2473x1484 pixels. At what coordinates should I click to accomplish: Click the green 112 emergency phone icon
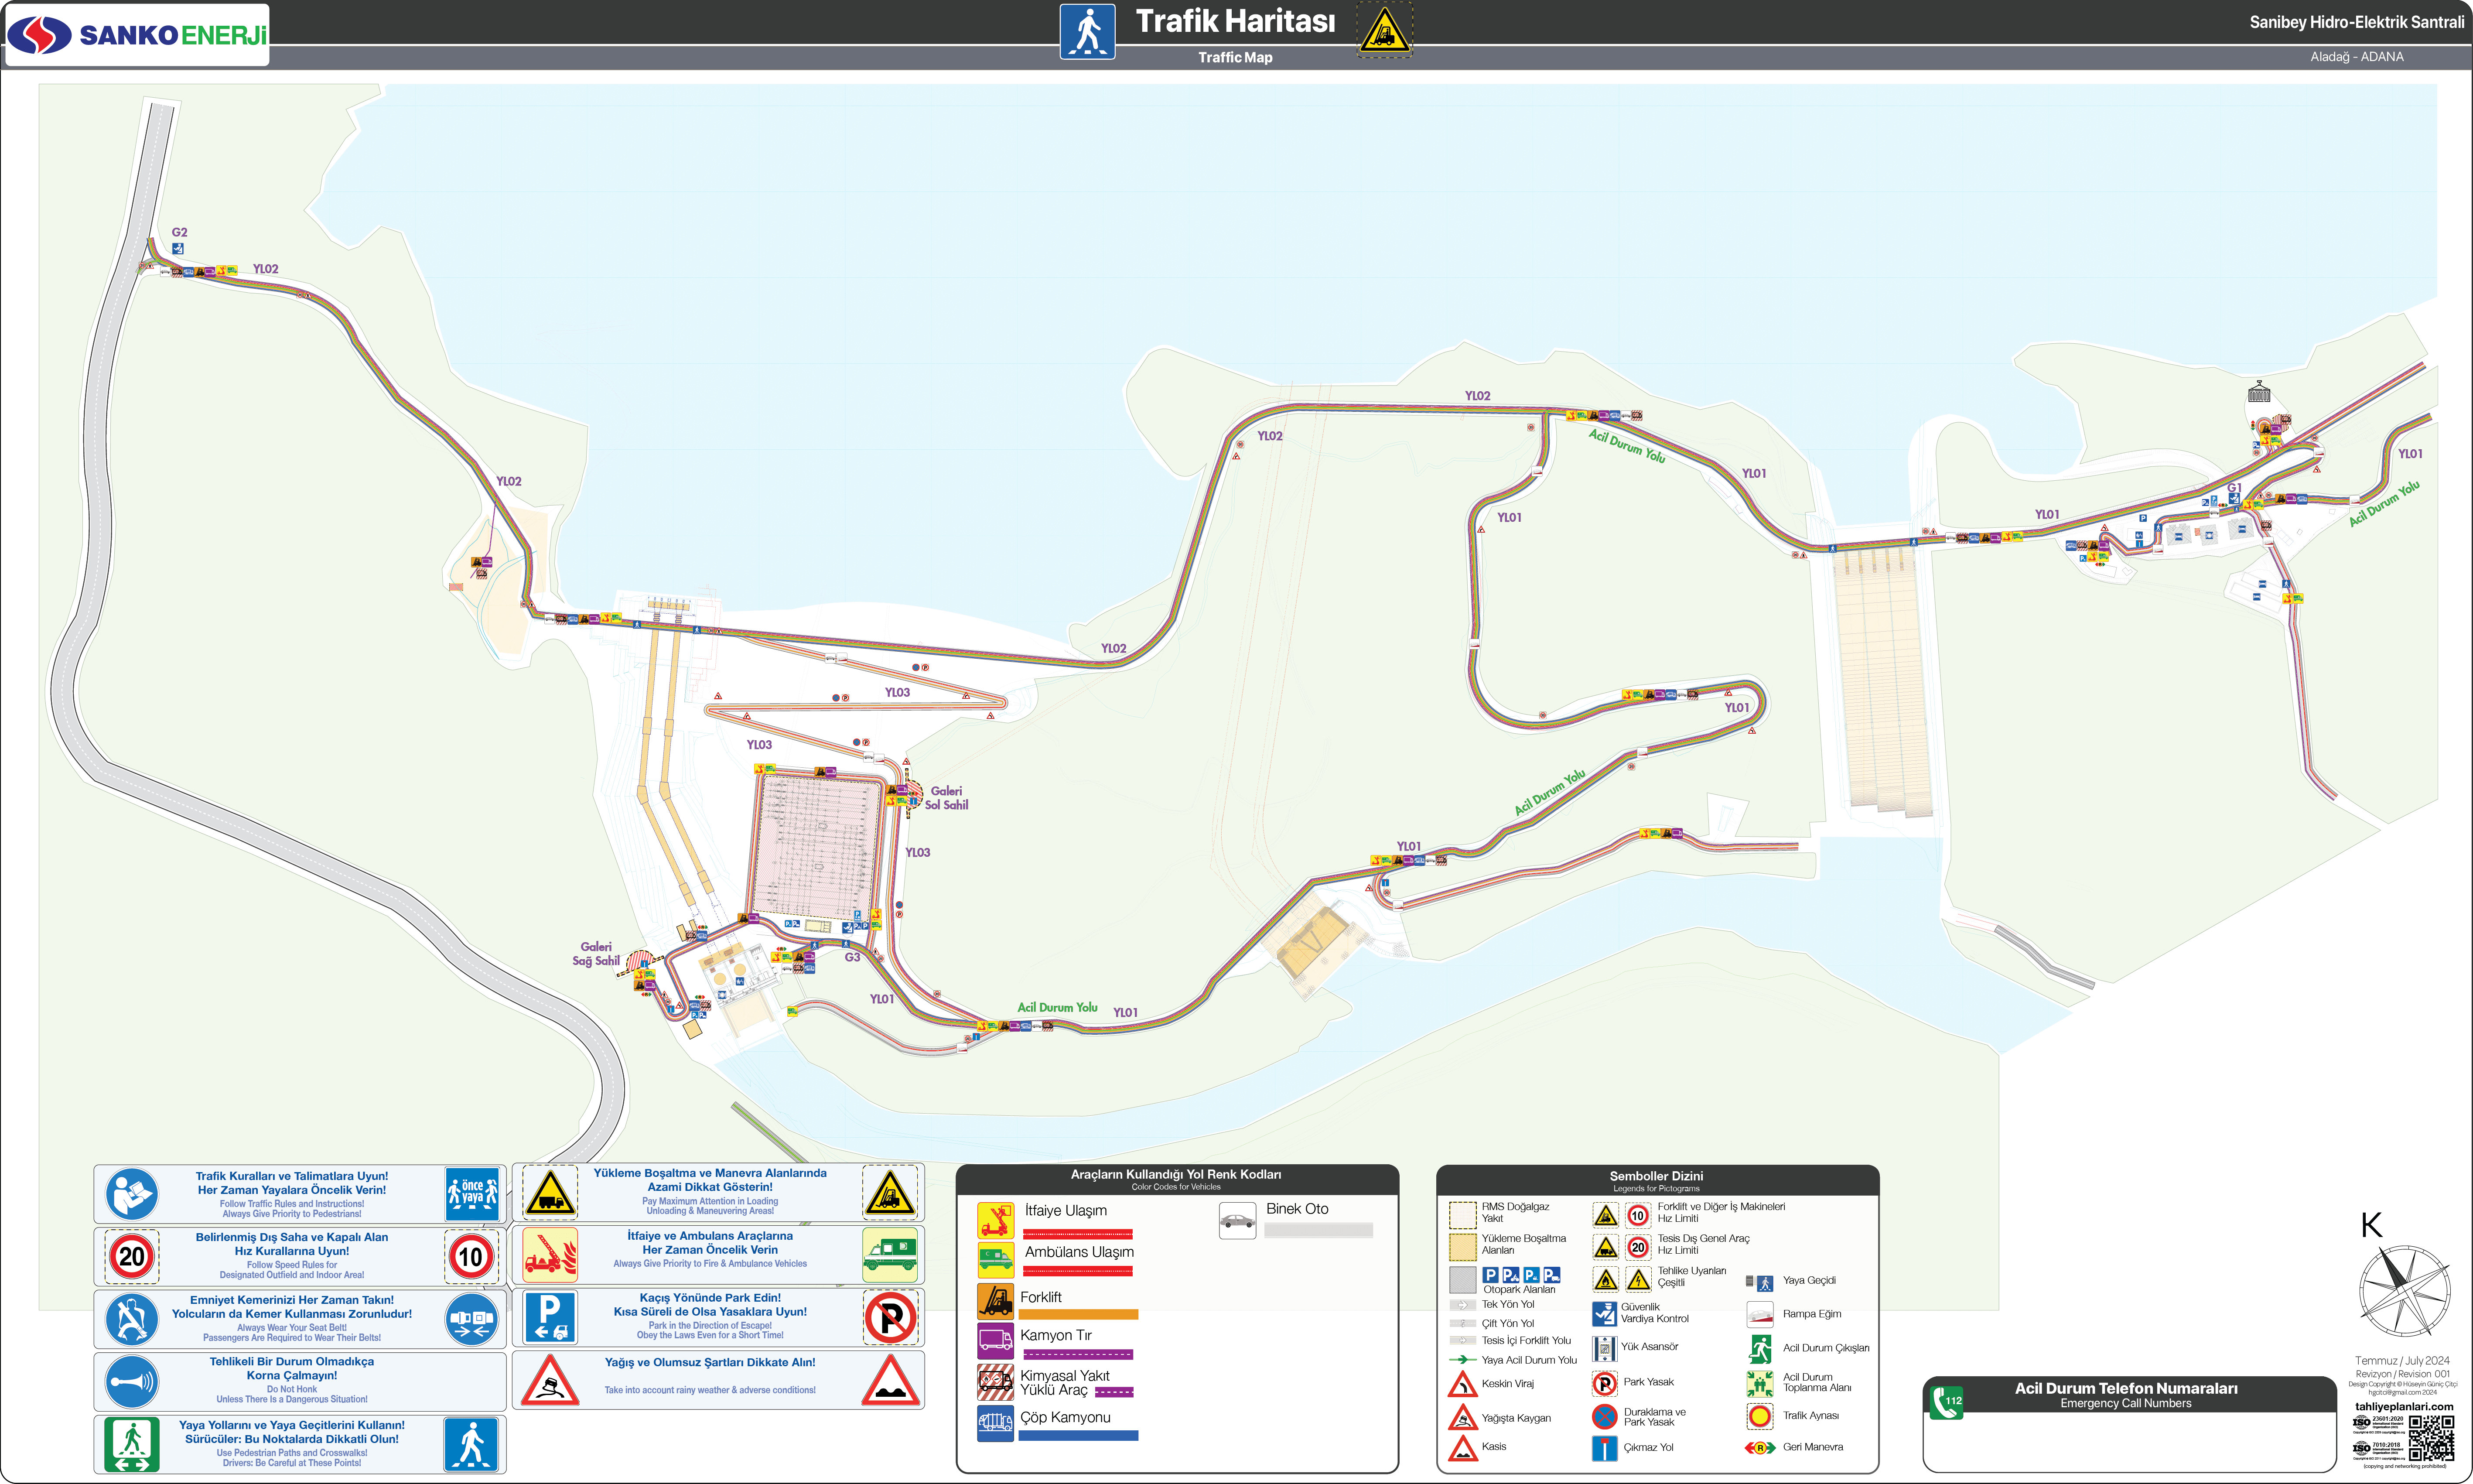coord(1947,1402)
